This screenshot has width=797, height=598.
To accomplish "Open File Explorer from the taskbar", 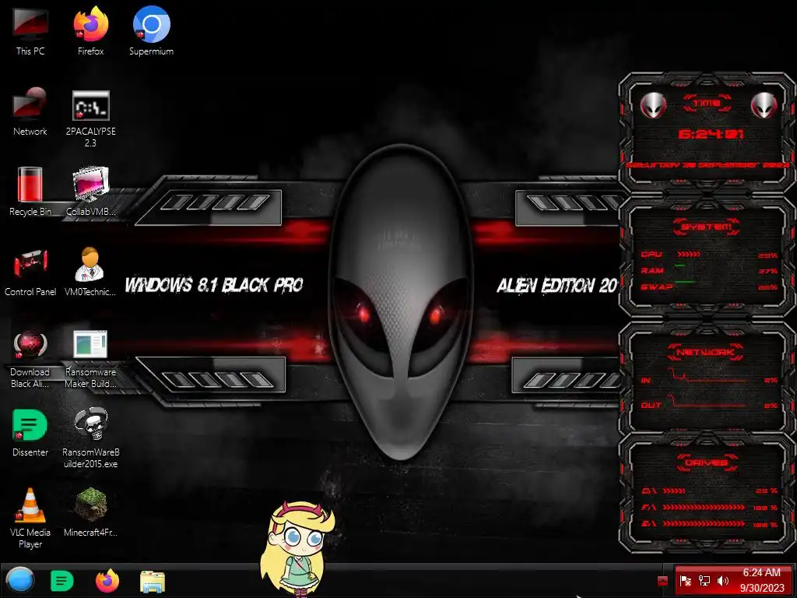I will click(x=152, y=581).
